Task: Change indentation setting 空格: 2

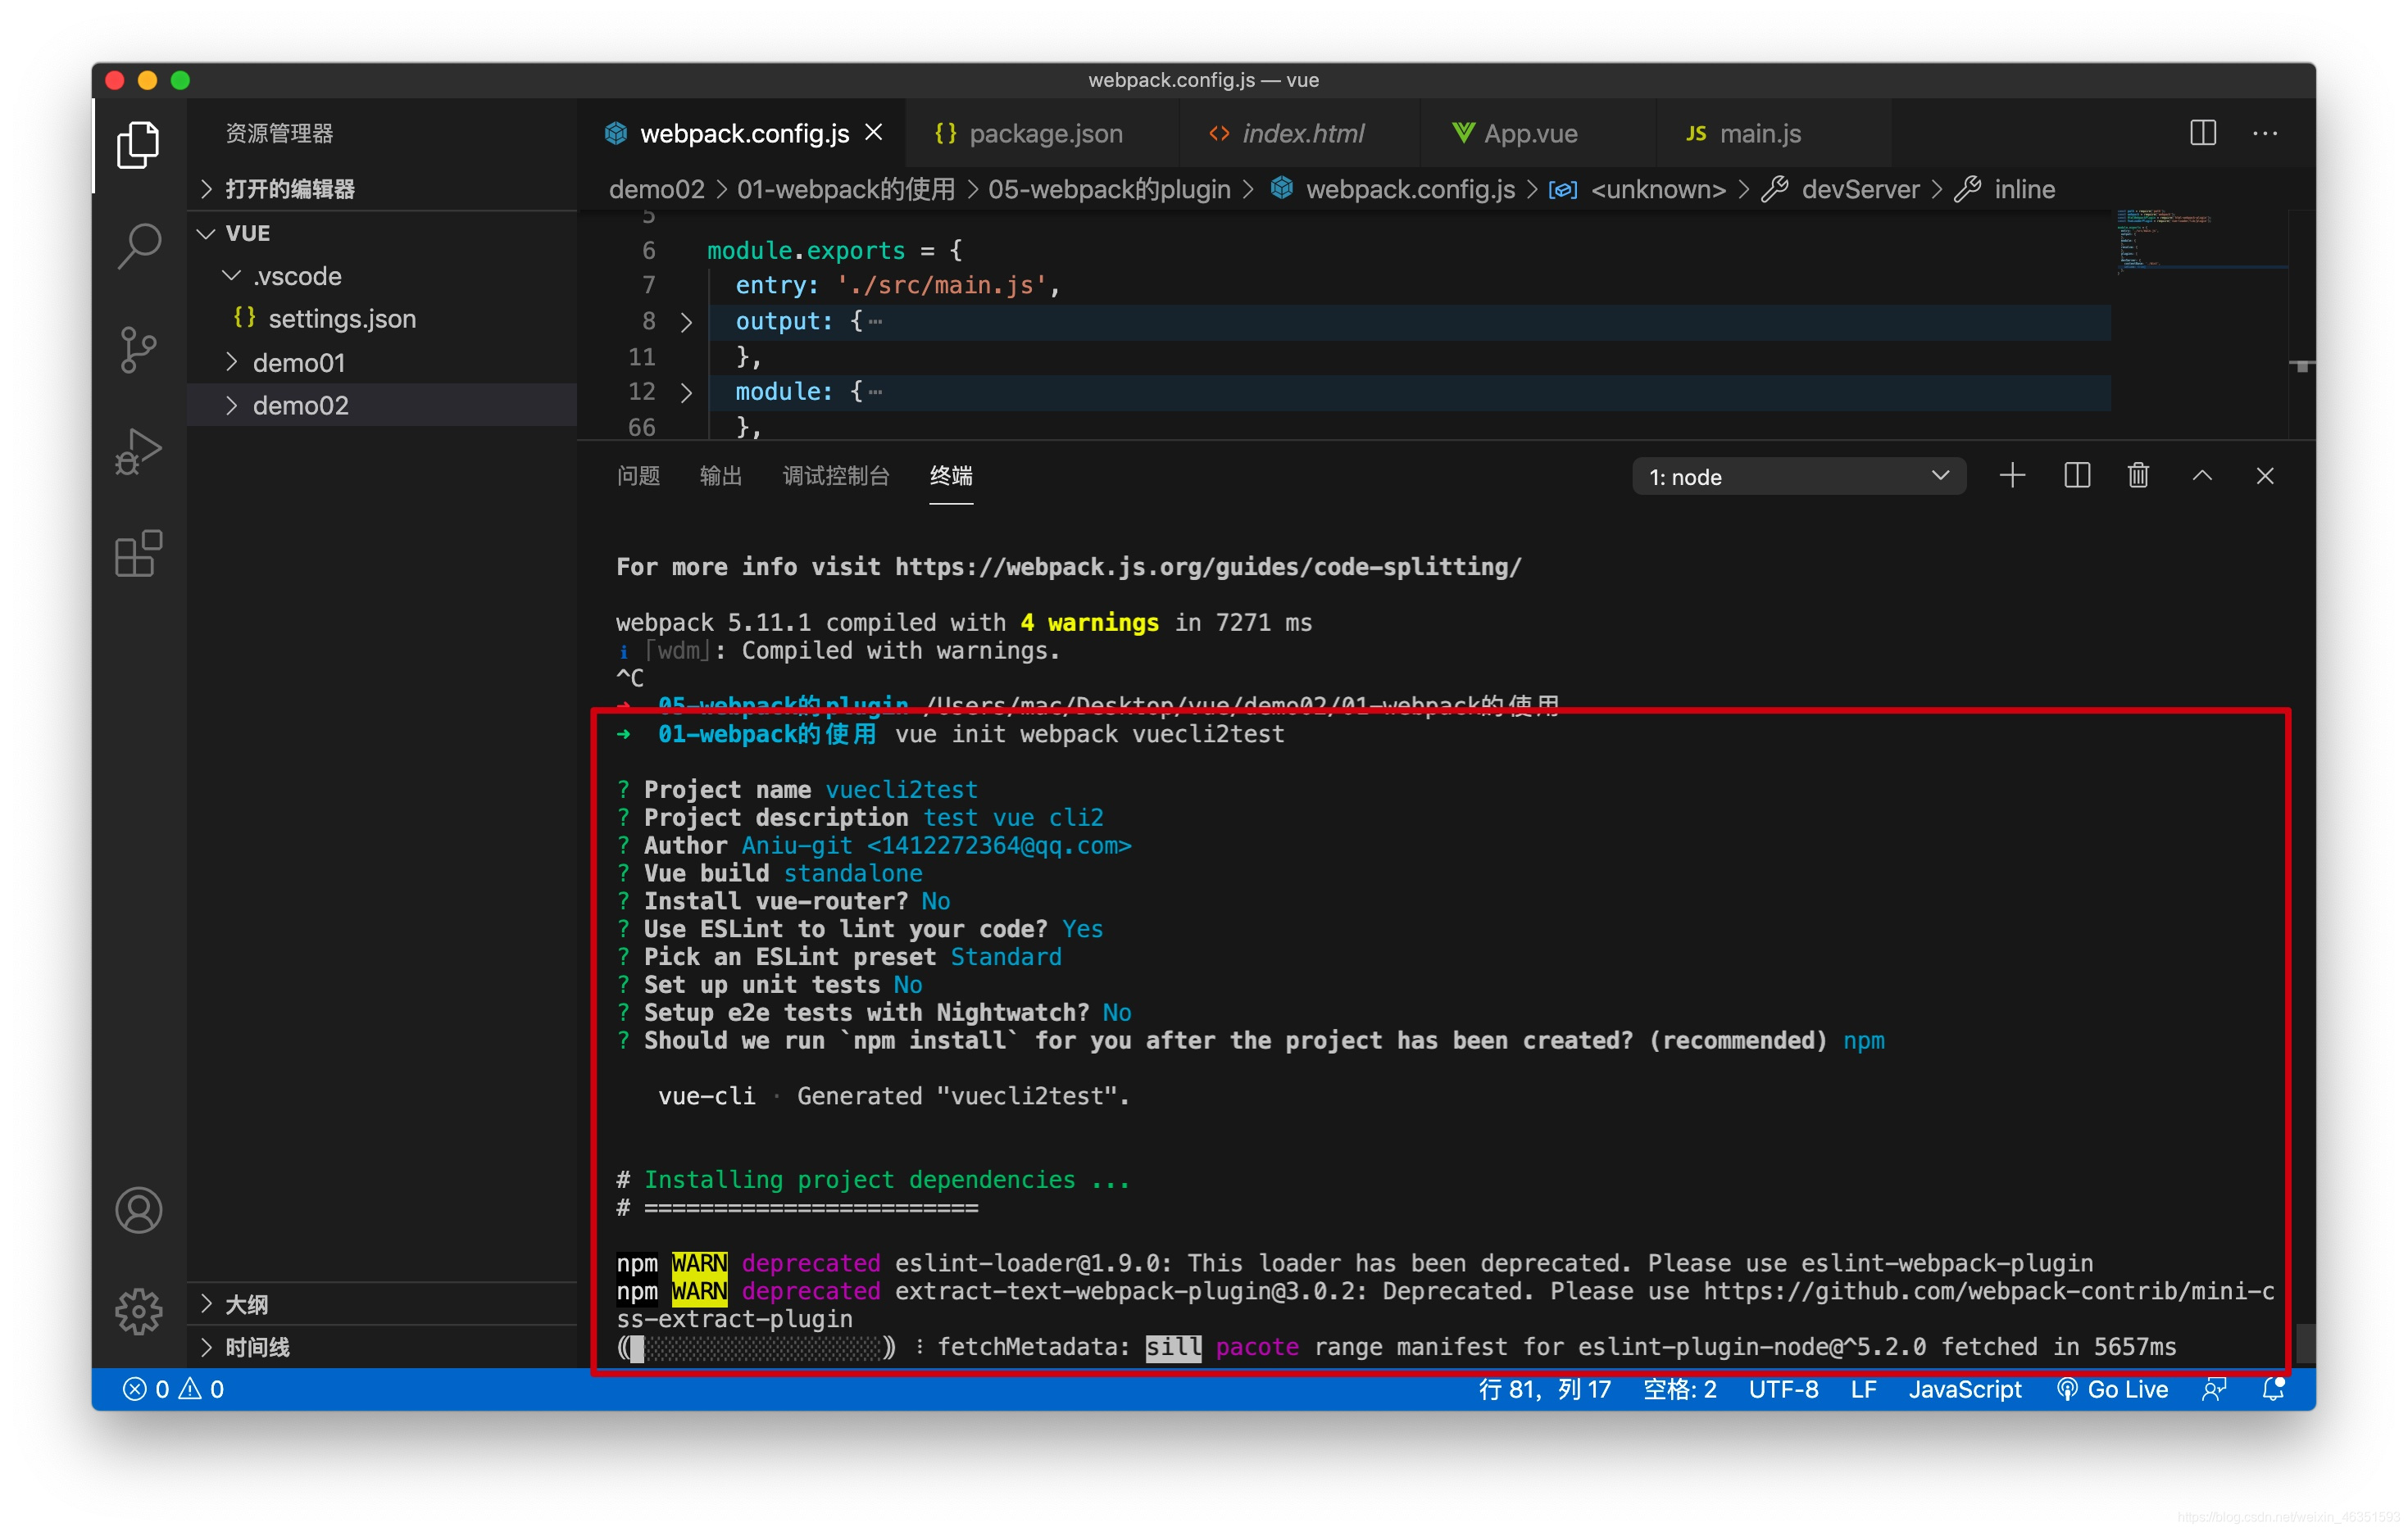Action: pyautogui.click(x=1680, y=1389)
